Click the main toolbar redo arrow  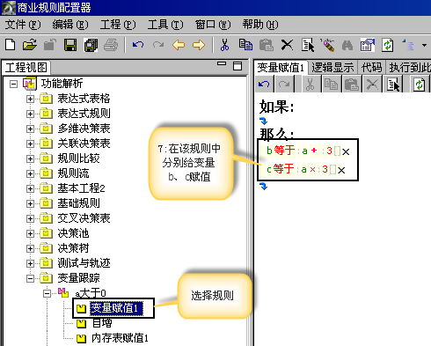[x=158, y=45]
